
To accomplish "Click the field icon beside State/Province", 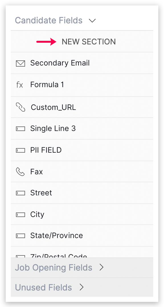I will pos(20,236).
